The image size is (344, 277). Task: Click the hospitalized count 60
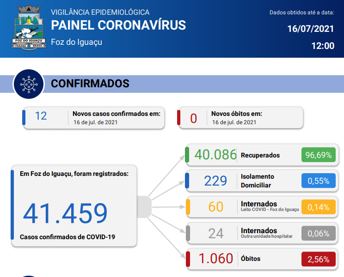click(215, 207)
